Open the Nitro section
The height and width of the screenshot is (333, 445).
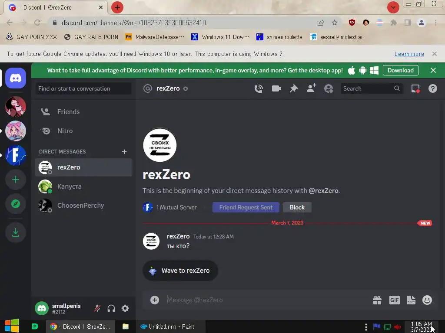(83, 131)
